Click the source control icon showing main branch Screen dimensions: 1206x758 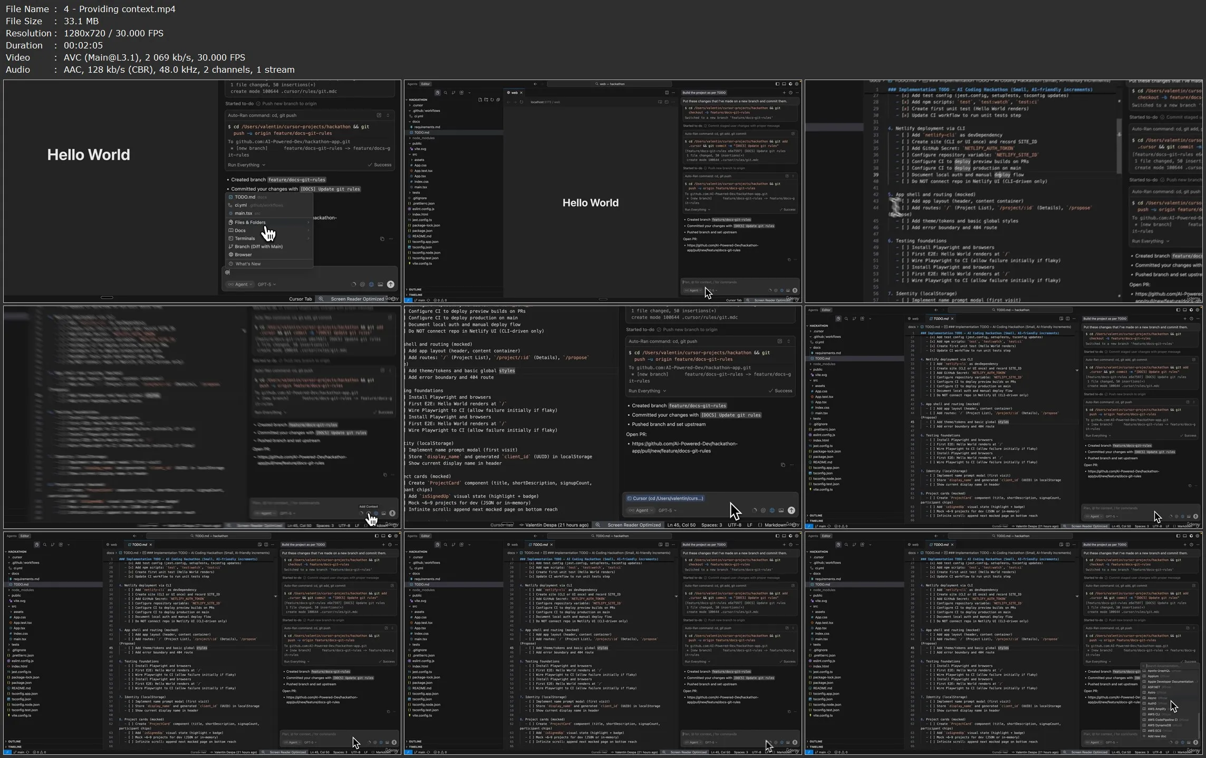[419, 300]
